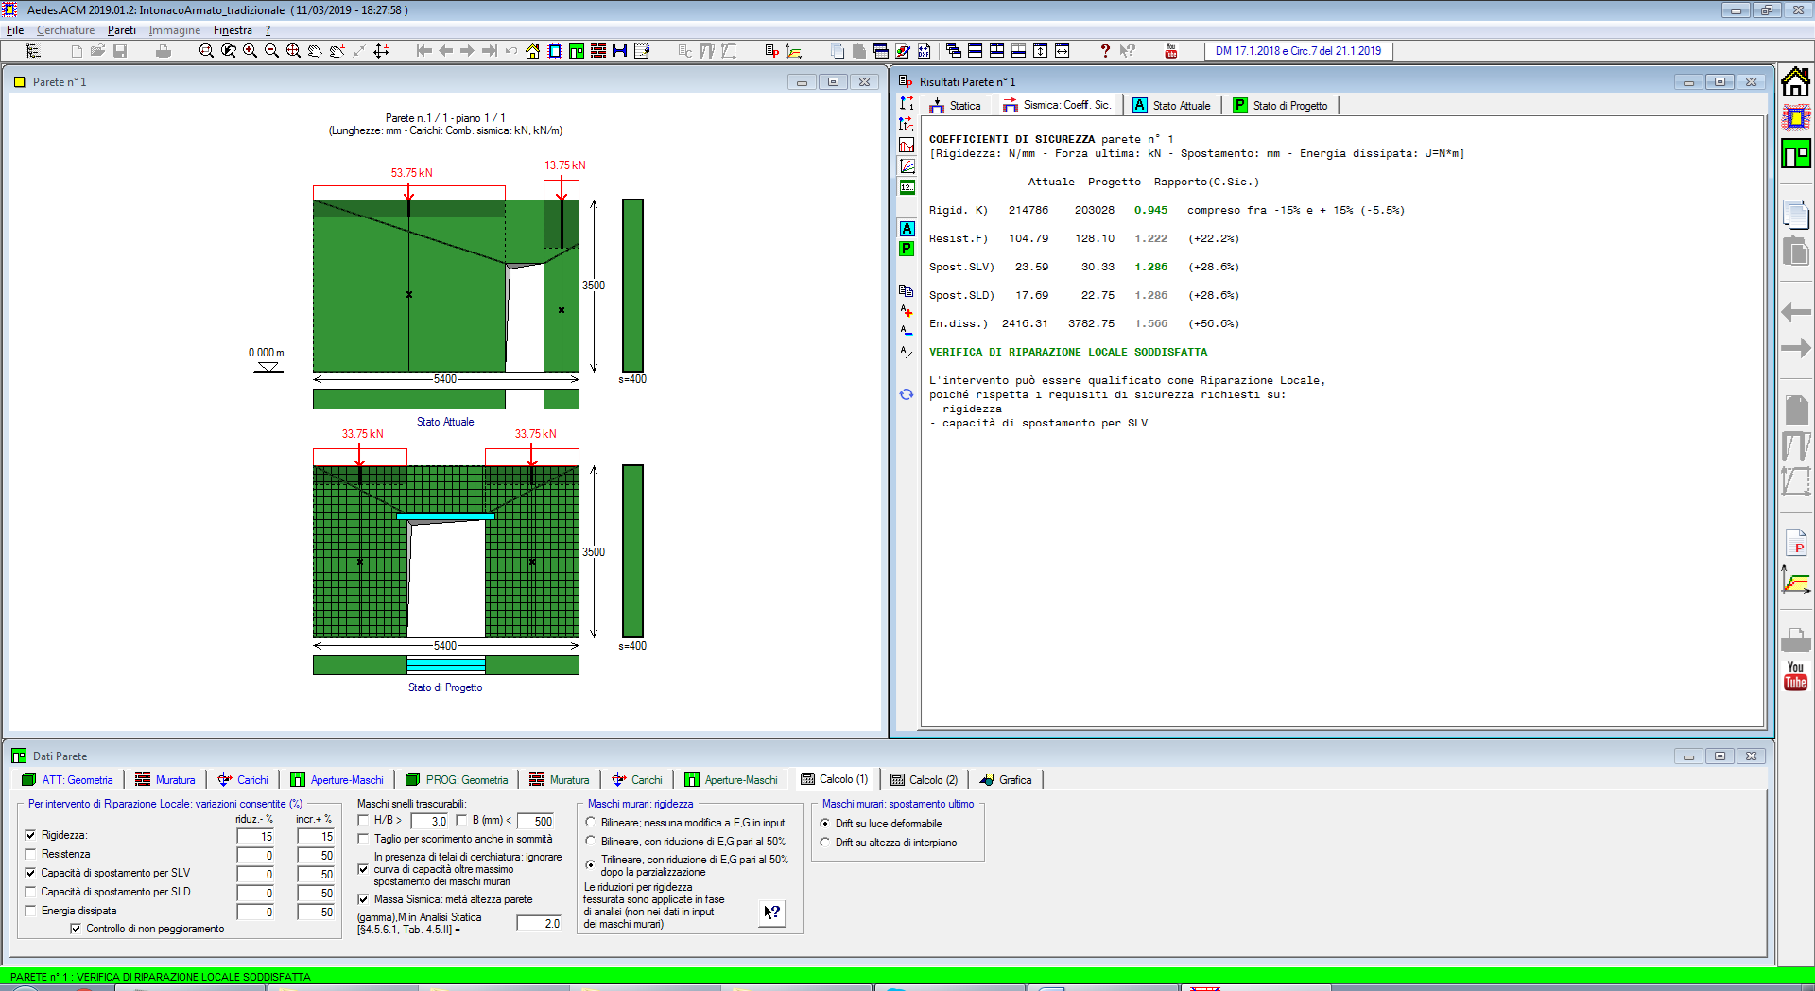Uncheck the Rigidezza checkbox
This screenshot has height=991, width=1815.
(30, 835)
